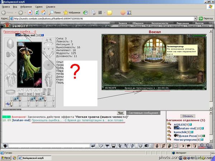Viewport: 215px width, 161px height.
Task: Open the Инвентарь submenu link
Action: (x=124, y=26)
